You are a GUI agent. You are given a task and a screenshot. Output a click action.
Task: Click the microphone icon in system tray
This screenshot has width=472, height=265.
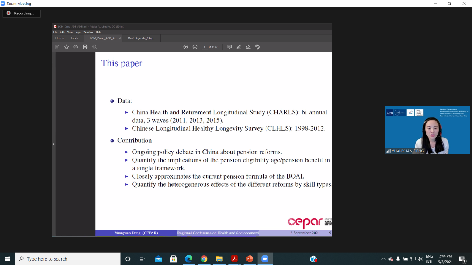tap(398, 259)
